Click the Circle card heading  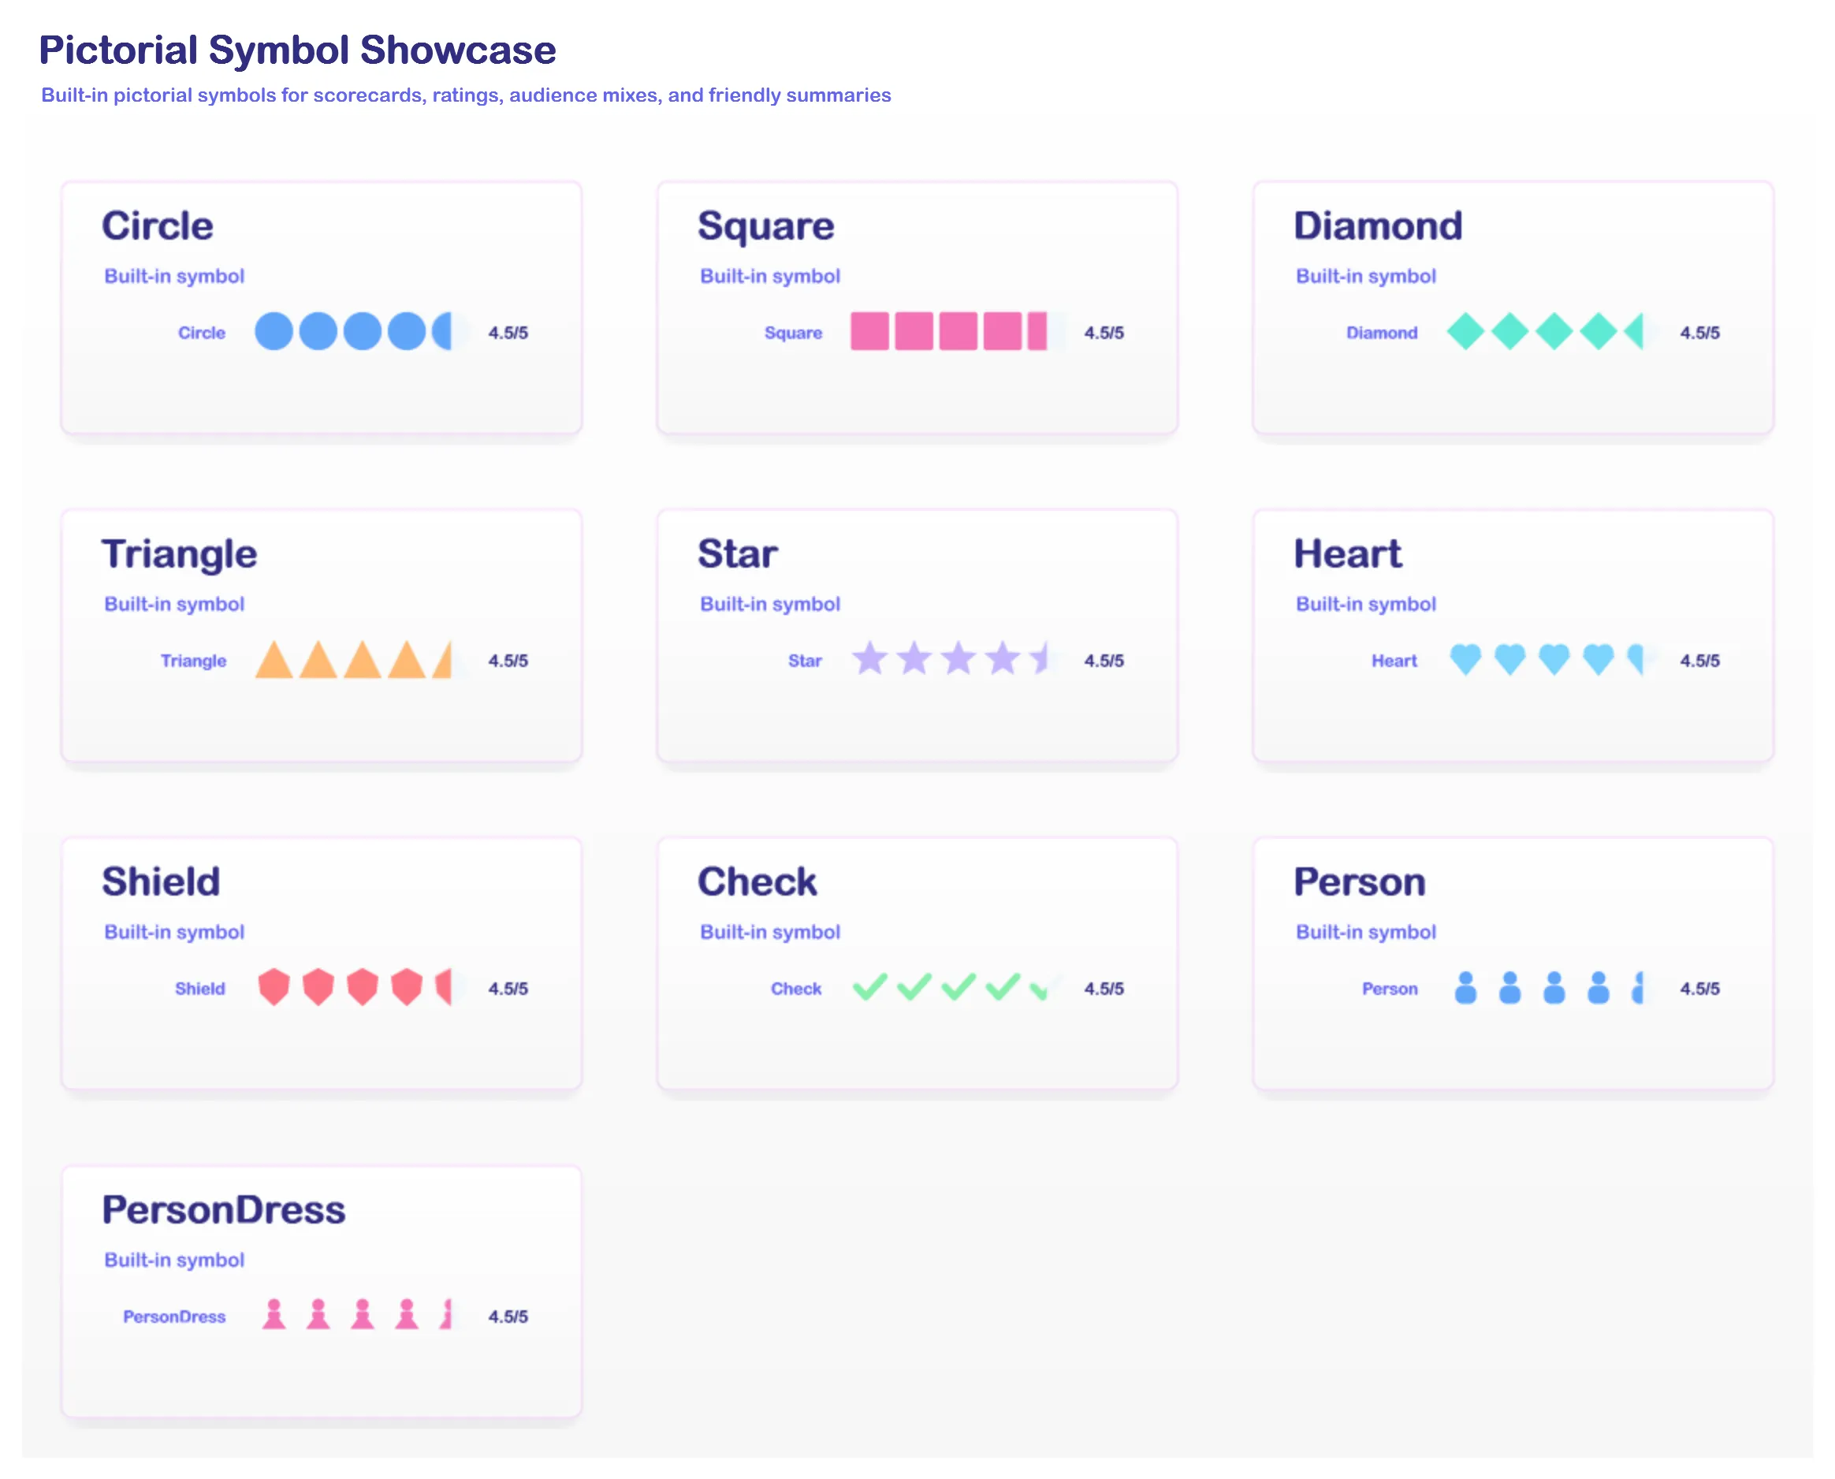(158, 225)
